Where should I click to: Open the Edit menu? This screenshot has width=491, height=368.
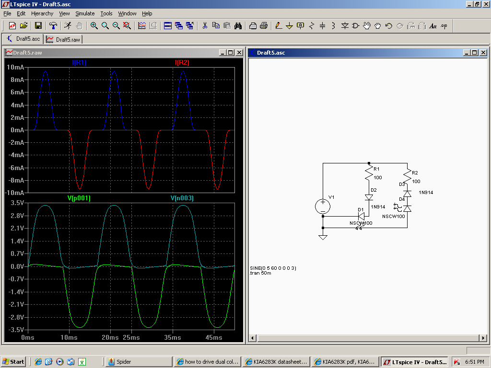pos(21,13)
